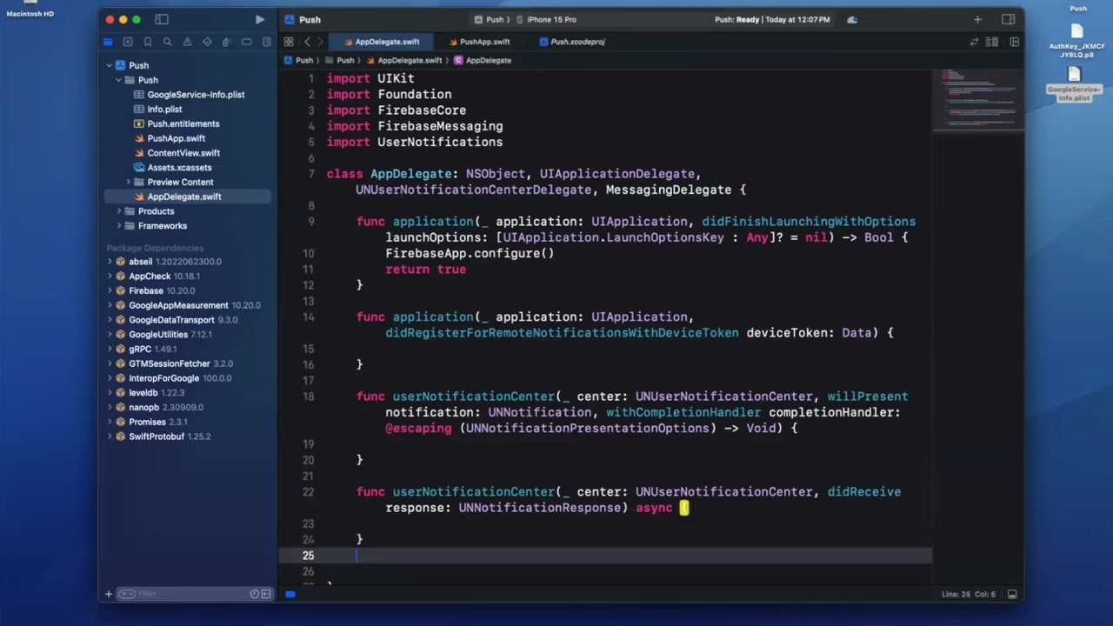
Task: Select Push scheme in toolbar
Action: [x=489, y=19]
